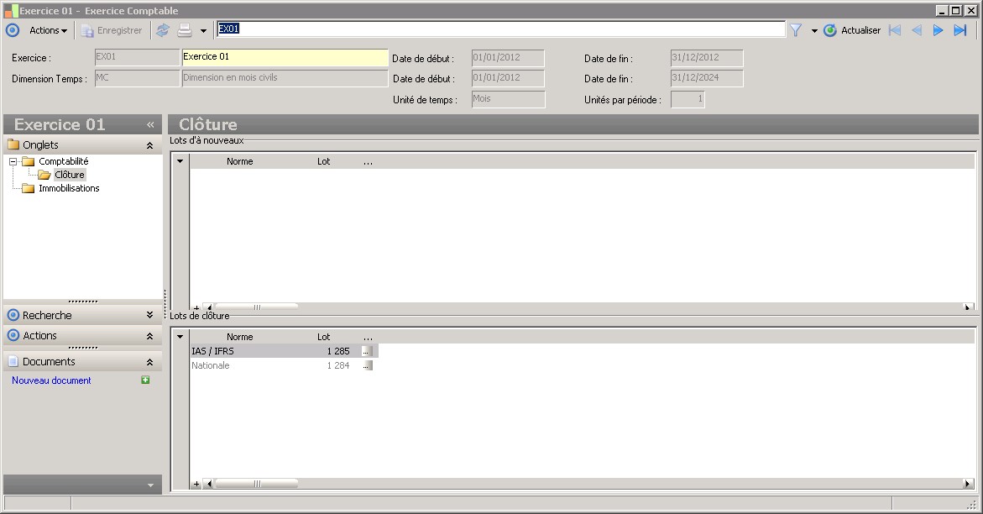Open the print options dropdown arrow
983x514 pixels.
203,30
